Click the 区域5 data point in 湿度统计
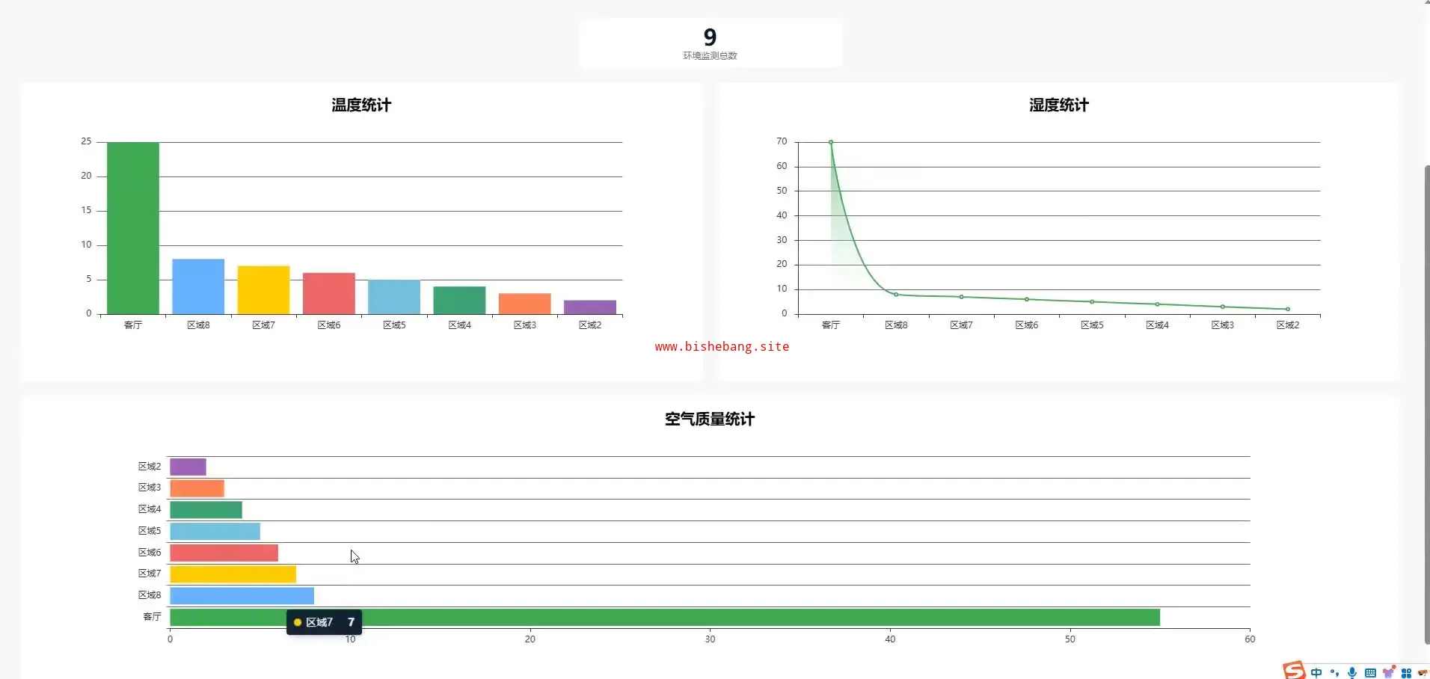1430x679 pixels. click(x=1092, y=302)
